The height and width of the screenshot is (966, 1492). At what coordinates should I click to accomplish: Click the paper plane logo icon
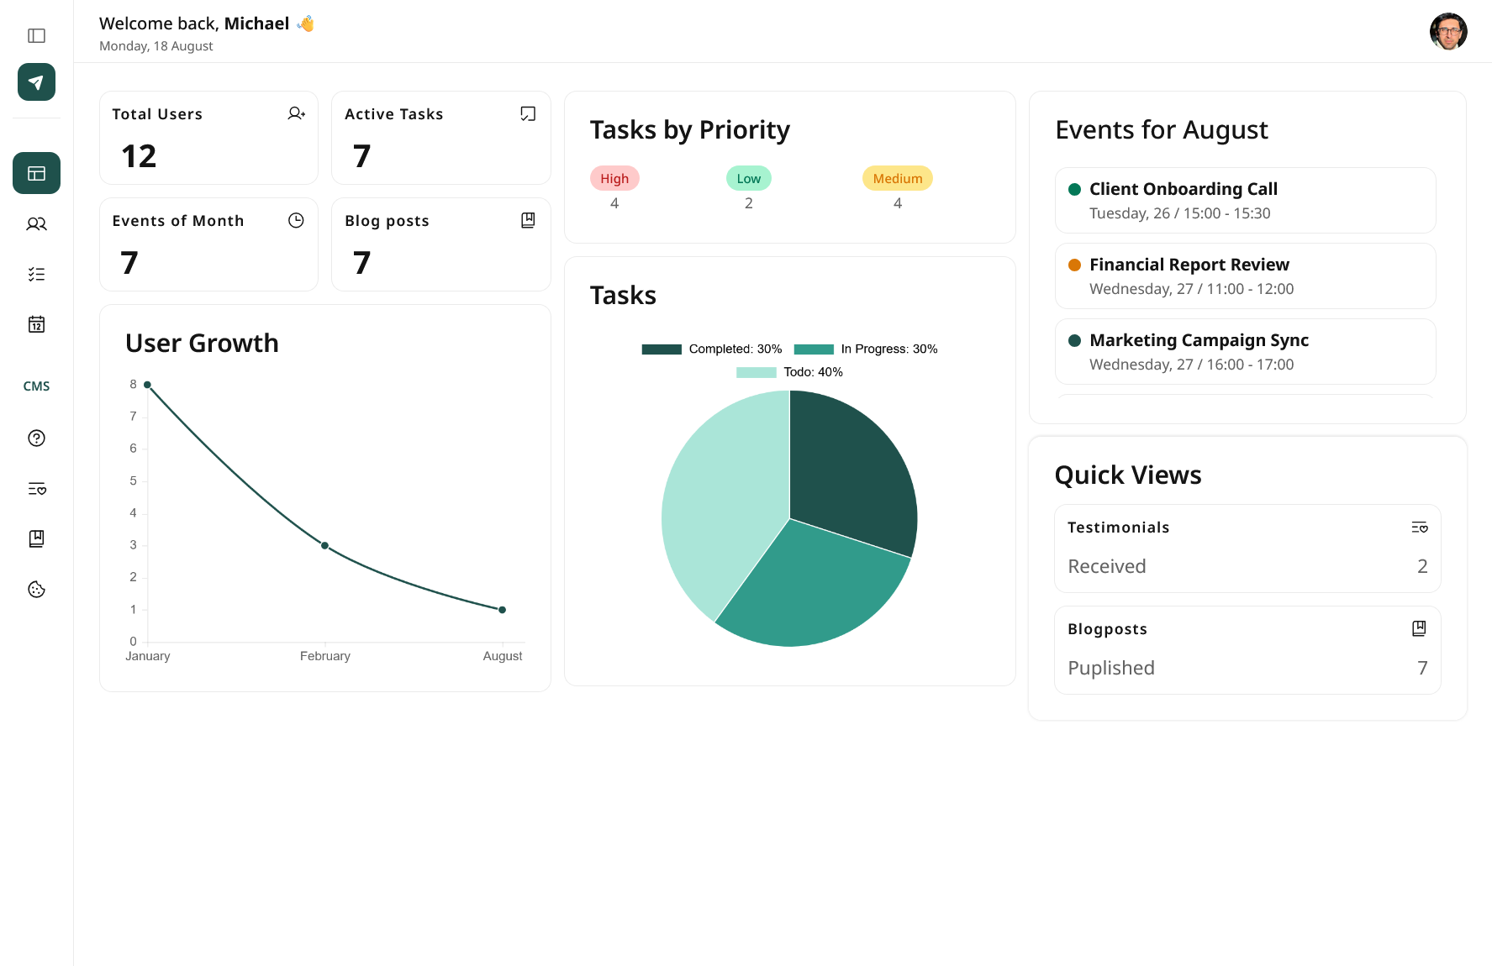pyautogui.click(x=36, y=82)
